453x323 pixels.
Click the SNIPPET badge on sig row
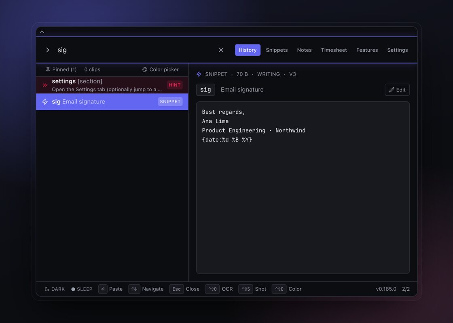[x=170, y=101]
